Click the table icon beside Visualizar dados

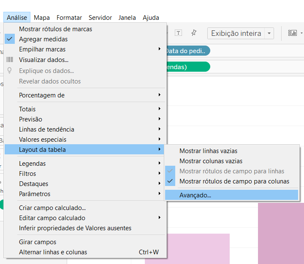tap(10, 59)
